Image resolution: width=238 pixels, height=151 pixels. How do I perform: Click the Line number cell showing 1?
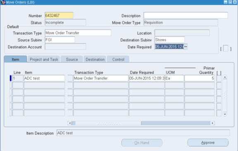pyautogui.click(x=18, y=78)
